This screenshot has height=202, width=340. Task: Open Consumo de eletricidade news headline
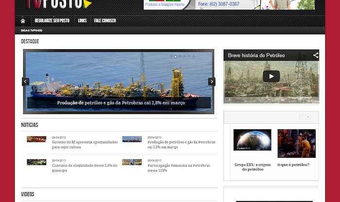(x=85, y=168)
